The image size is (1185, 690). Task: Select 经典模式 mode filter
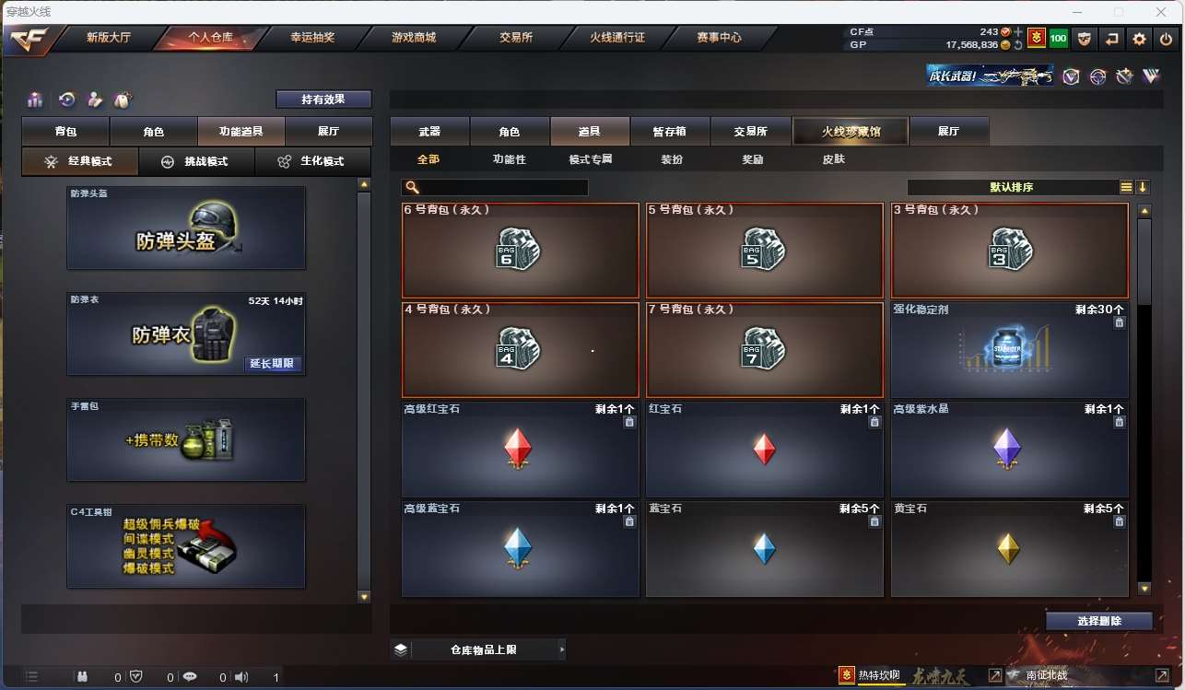point(80,161)
